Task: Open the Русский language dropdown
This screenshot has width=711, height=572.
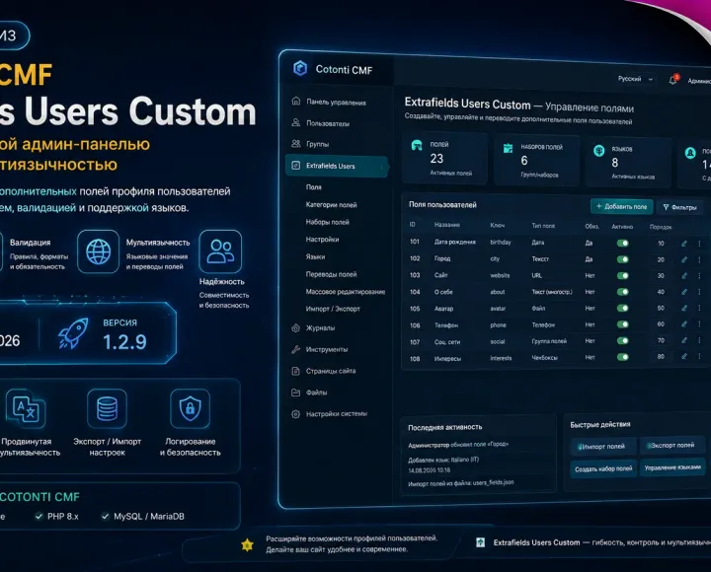Action: tap(635, 79)
